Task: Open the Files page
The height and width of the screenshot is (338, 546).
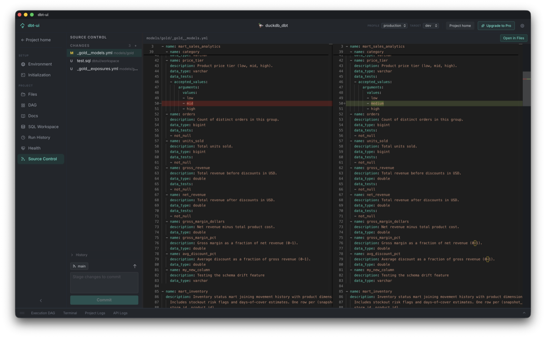Action: pos(40,94)
